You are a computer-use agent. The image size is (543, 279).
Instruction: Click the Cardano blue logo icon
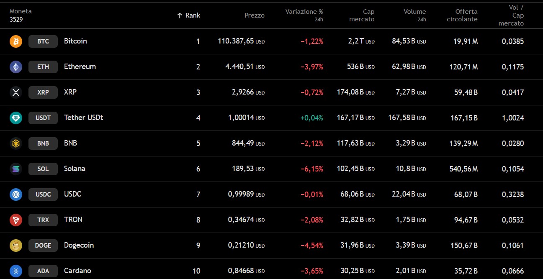pyautogui.click(x=16, y=271)
